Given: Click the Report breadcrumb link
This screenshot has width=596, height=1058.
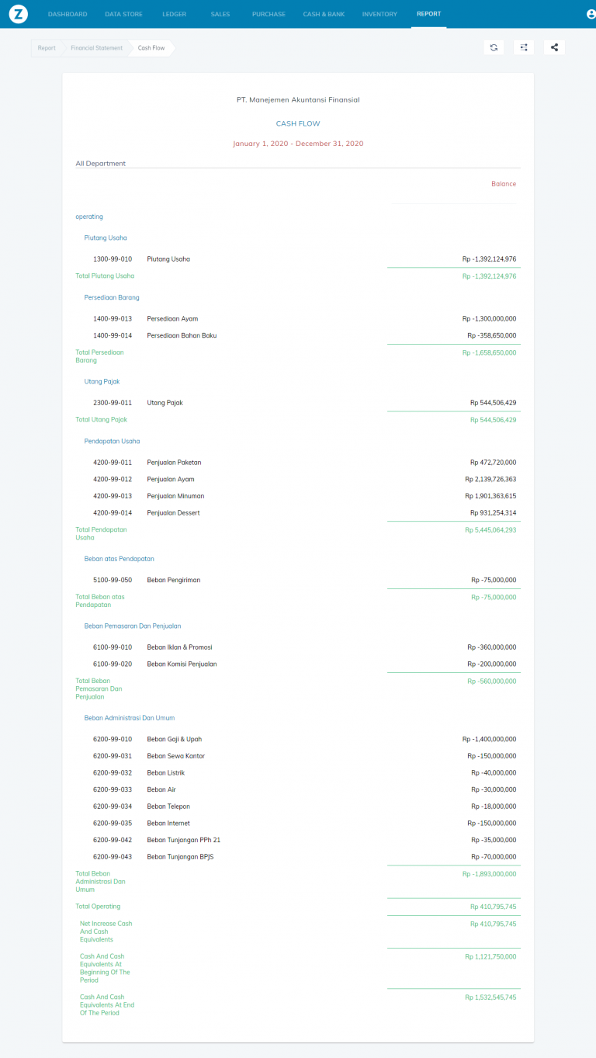Looking at the screenshot, I should tap(47, 48).
